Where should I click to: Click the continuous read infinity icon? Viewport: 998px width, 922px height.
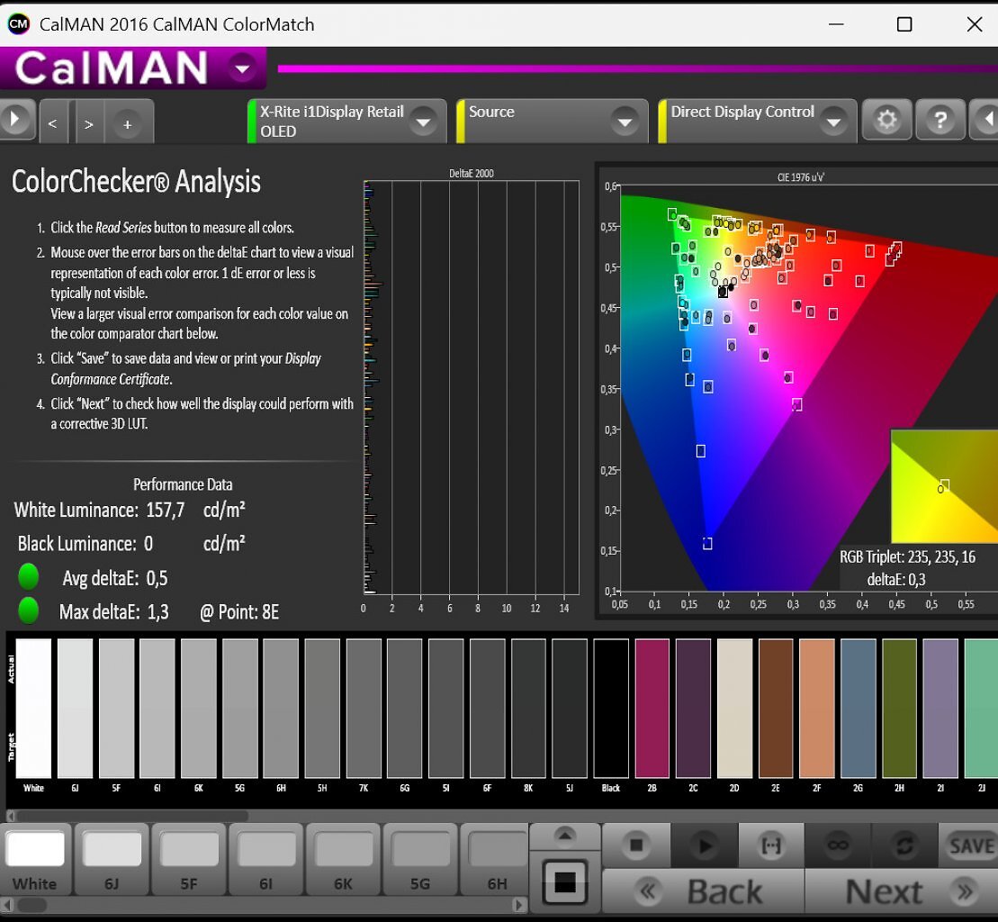click(x=838, y=845)
